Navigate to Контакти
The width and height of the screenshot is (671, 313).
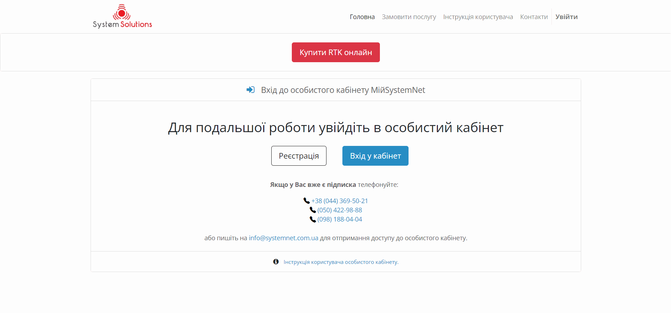534,17
